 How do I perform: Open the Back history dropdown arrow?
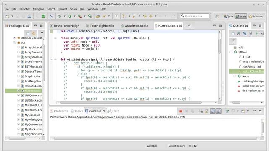tap(156, 16)
